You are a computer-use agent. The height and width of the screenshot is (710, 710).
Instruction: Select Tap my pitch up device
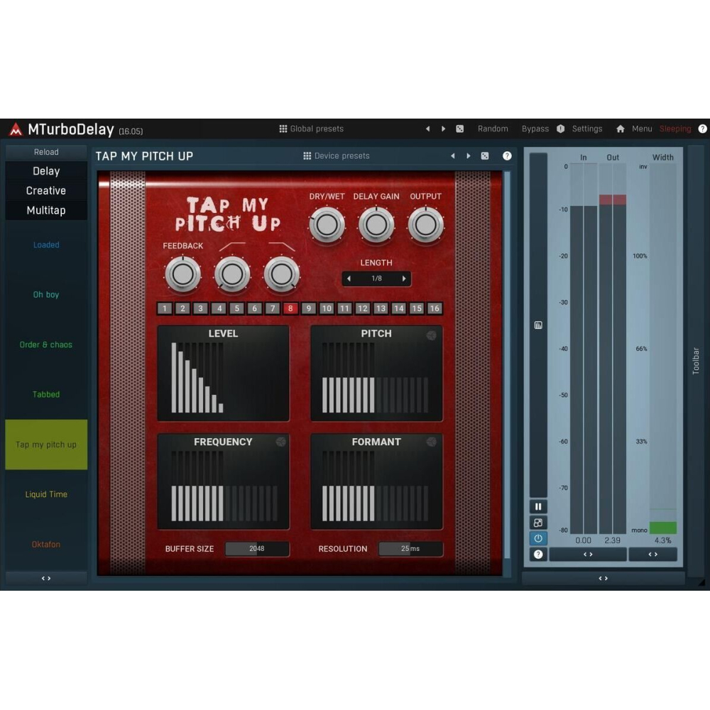pyautogui.click(x=46, y=444)
